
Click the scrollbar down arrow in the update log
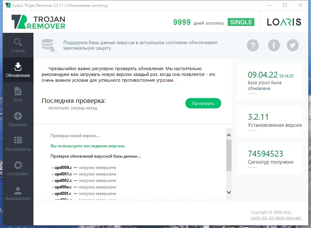(x=228, y=192)
